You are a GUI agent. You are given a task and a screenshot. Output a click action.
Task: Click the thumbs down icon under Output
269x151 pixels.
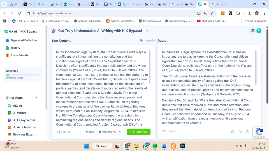(240, 131)
